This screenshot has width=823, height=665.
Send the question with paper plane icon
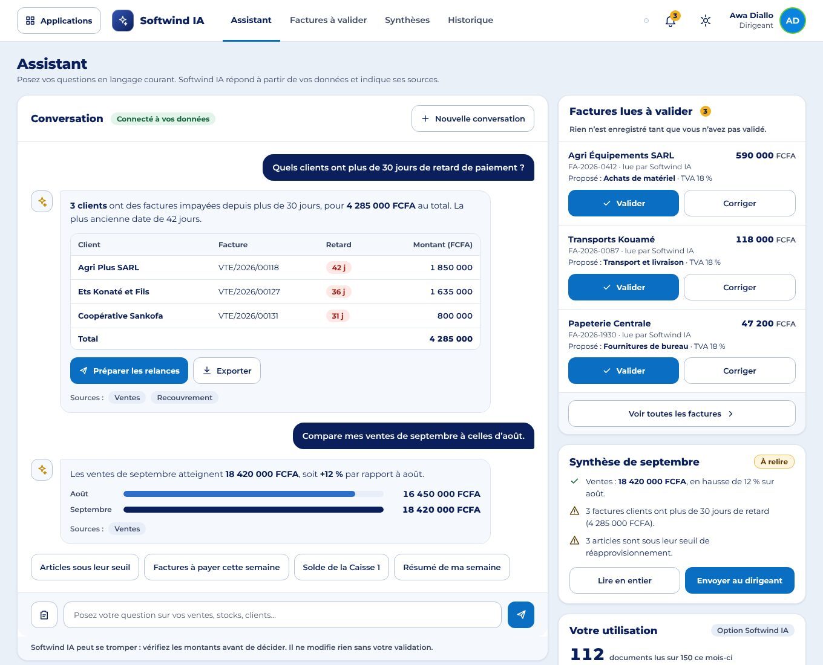[x=521, y=615]
